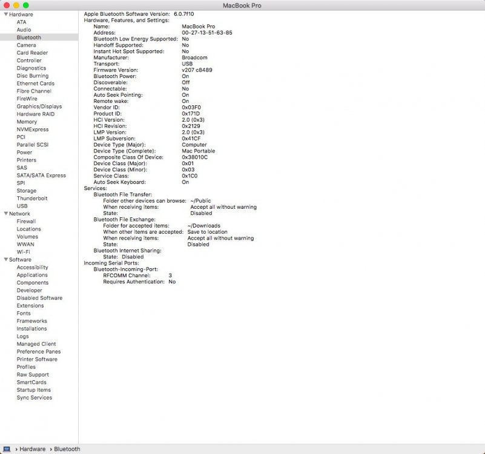The height and width of the screenshot is (454, 485).
Task: Click the software version 6.0.7f10
Action: tap(183, 14)
